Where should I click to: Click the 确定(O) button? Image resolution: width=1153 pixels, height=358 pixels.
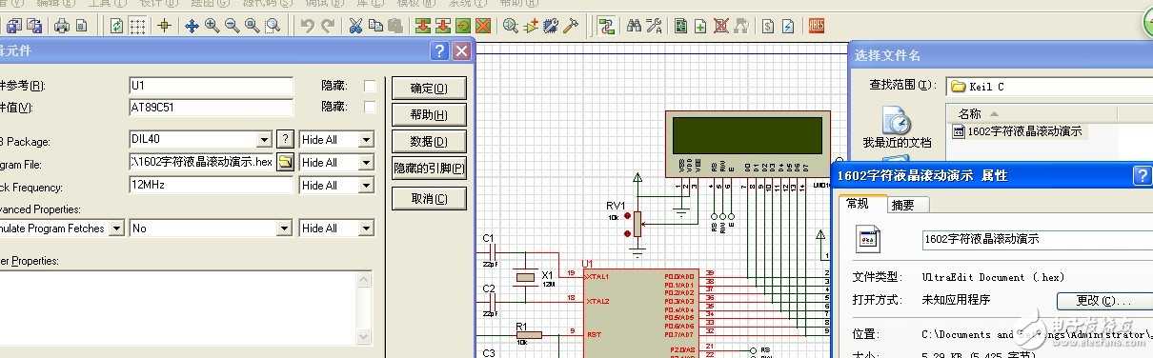tap(429, 89)
